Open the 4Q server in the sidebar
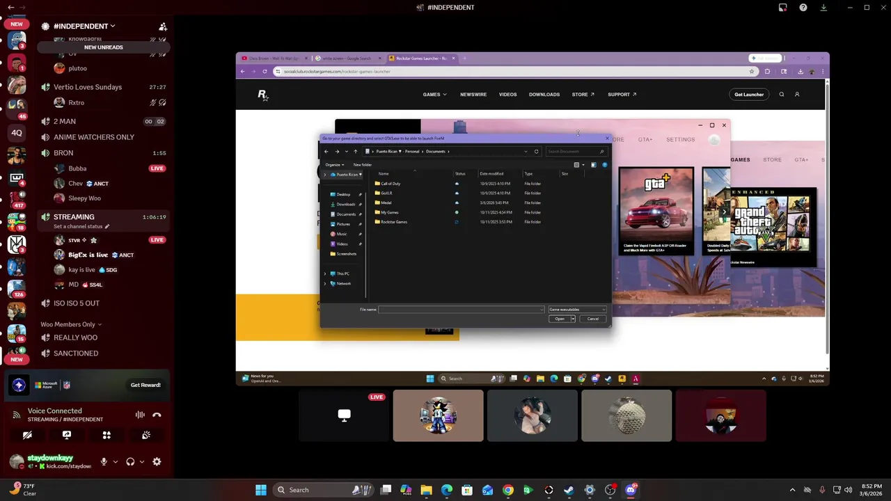 tap(17, 133)
